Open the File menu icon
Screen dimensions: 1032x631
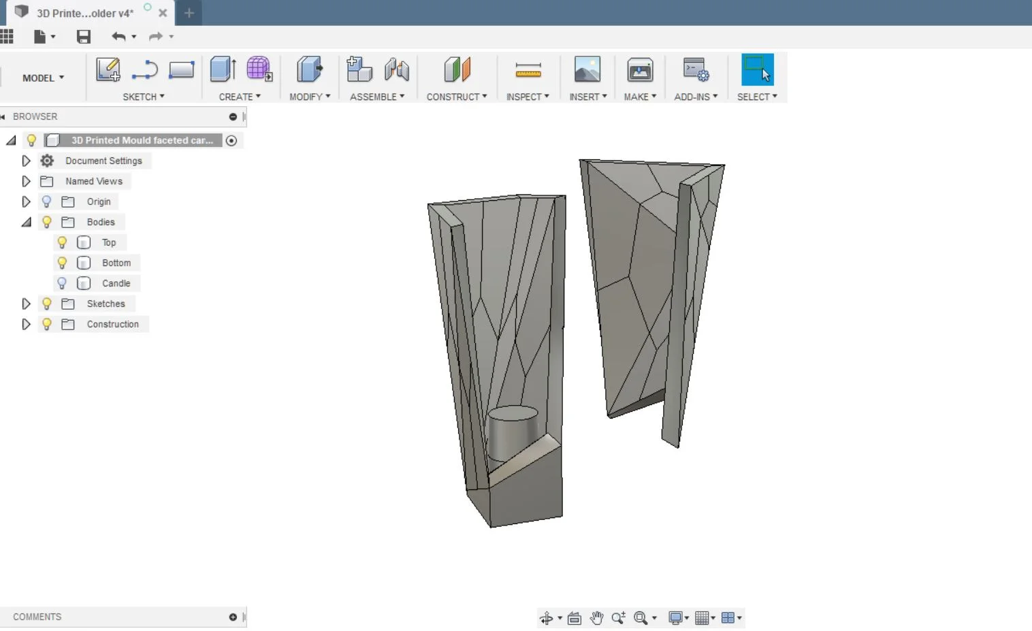[x=39, y=37]
